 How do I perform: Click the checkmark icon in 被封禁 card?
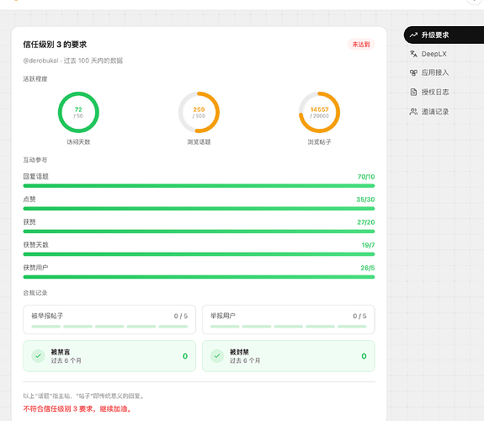(217, 356)
